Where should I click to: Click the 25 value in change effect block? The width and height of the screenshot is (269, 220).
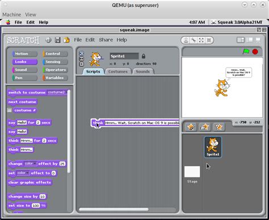pos(62,164)
